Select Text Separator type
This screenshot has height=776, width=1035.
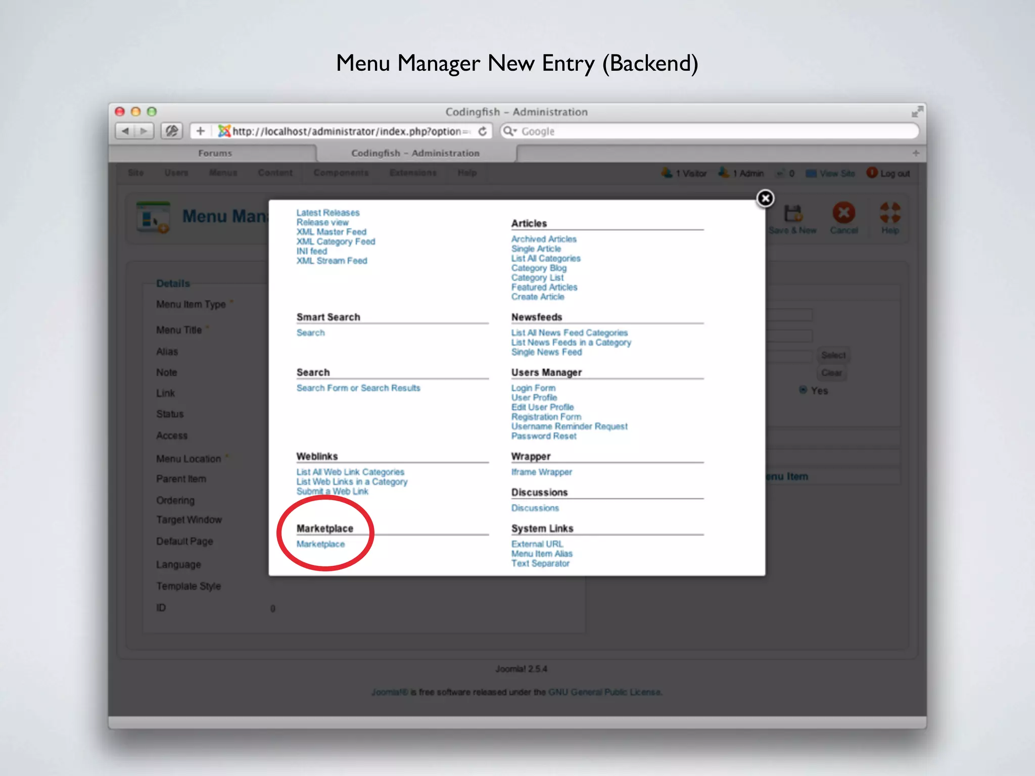(540, 563)
